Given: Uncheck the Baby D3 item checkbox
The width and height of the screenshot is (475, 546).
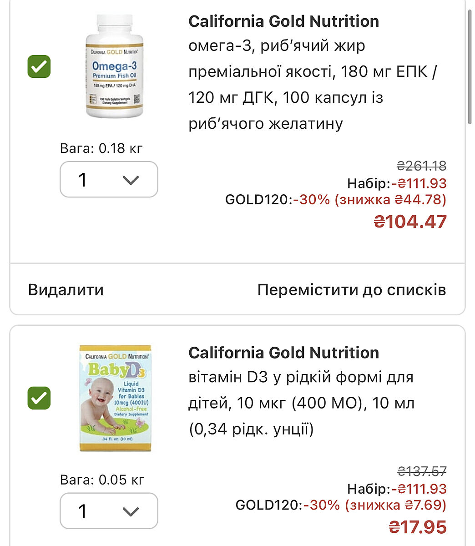Looking at the screenshot, I should [39, 398].
